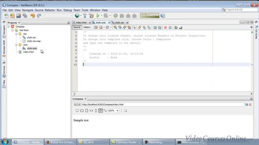This screenshot has height=145, width=259.
Task: Switch to ssl_certs folder in taskbar
Action: [93, 142]
